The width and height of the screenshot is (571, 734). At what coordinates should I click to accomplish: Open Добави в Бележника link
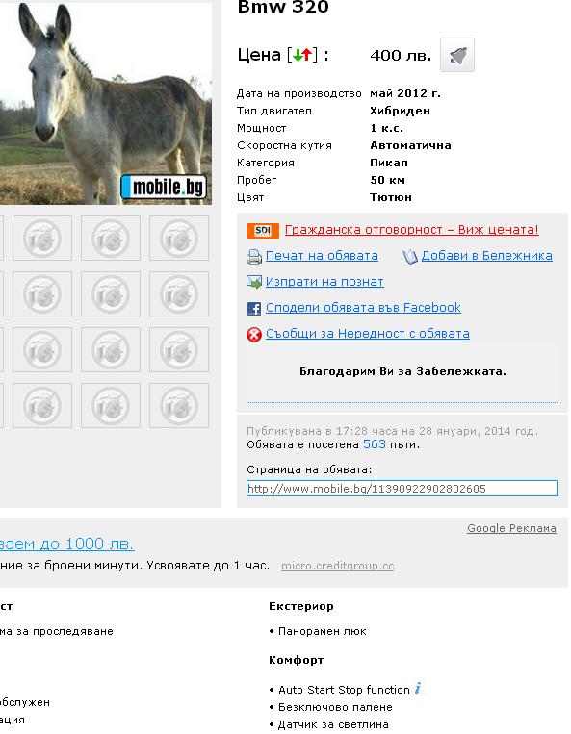[486, 256]
